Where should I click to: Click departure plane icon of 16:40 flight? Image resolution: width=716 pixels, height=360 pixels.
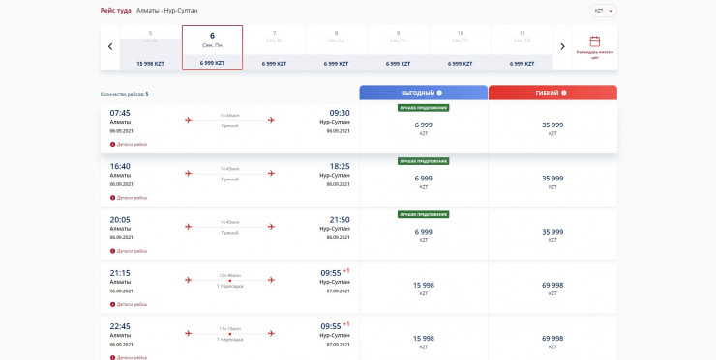188,173
